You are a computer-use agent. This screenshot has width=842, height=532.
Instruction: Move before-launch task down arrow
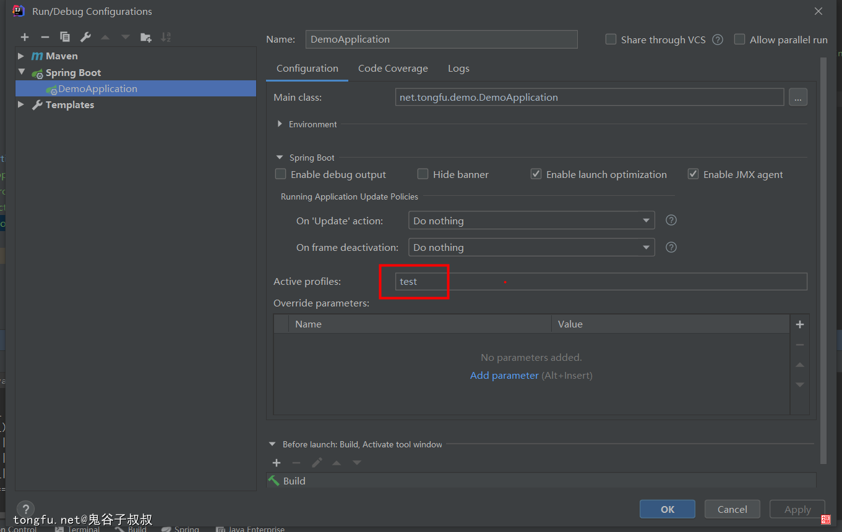357,463
